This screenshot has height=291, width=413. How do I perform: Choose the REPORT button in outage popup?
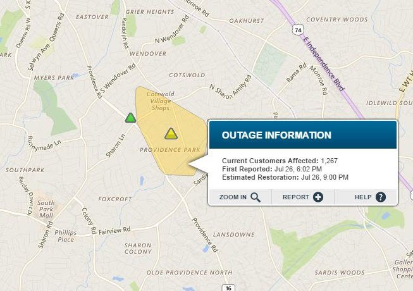click(303, 197)
